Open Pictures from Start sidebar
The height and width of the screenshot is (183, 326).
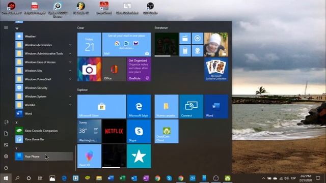point(6,145)
